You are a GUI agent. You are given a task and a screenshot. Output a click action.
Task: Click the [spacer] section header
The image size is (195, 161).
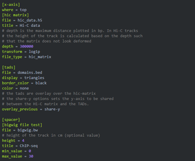pyautogui.click(x=11, y=120)
